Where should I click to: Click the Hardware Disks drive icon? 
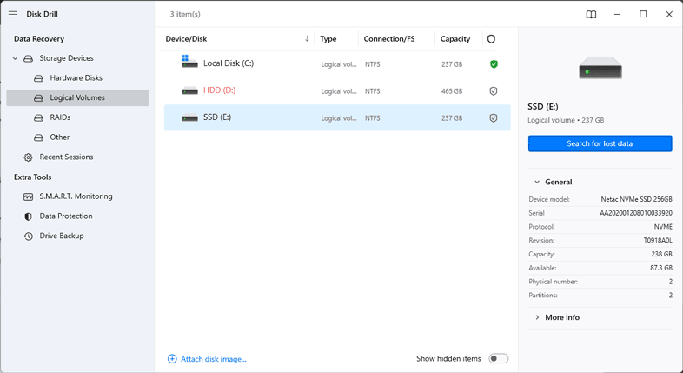coord(39,78)
